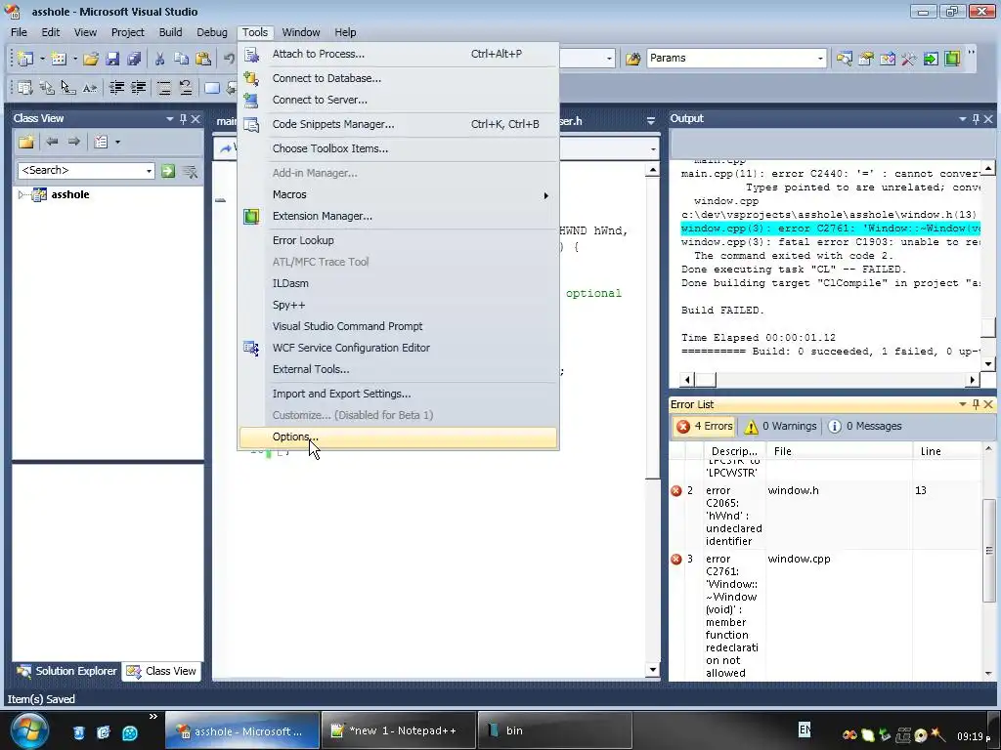1001x750 pixels.
Task: Click the Display Object Member List icon
Action: (24, 87)
